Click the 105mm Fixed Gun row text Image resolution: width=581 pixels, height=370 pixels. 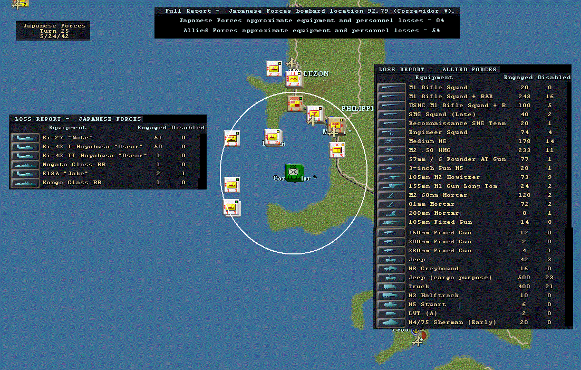pyautogui.click(x=440, y=222)
